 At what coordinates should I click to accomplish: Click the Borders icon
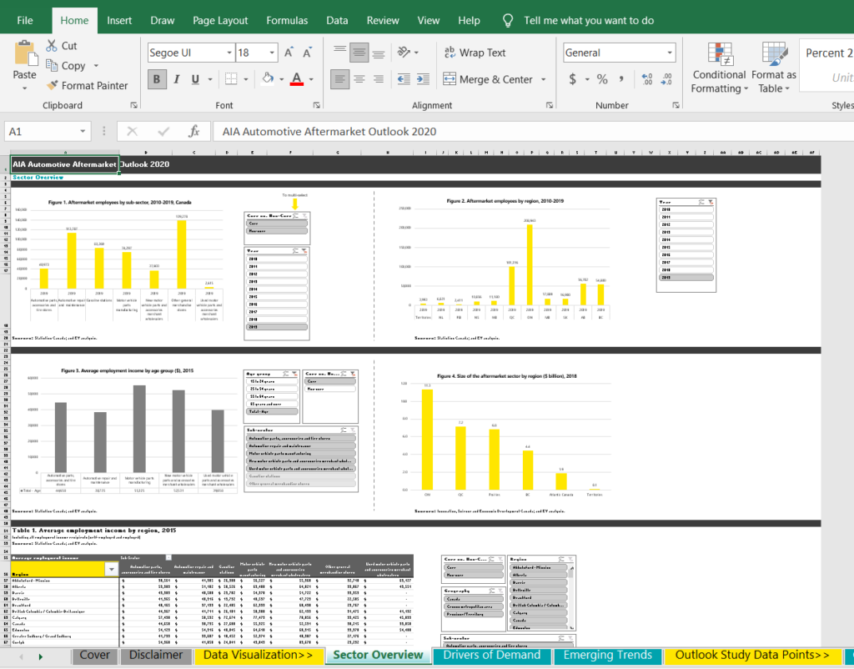click(x=231, y=79)
